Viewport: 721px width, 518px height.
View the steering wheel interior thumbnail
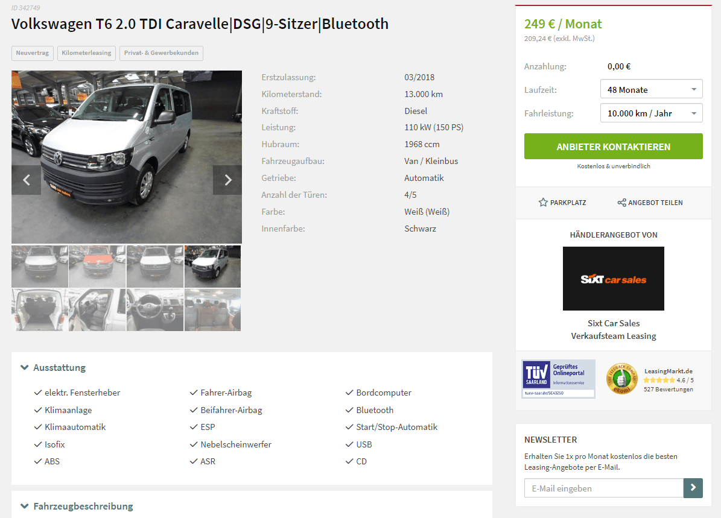[155, 310]
